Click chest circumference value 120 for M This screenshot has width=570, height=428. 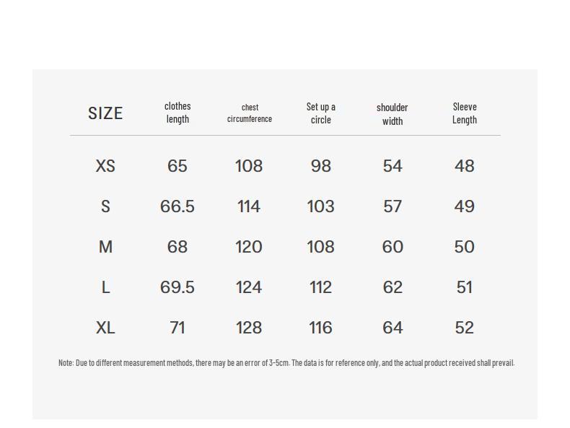(x=249, y=247)
